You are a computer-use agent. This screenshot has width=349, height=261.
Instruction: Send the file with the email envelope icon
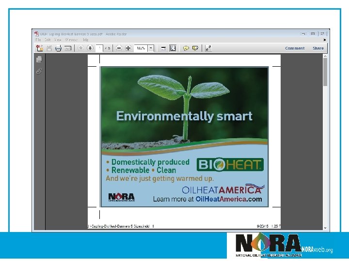coord(68,48)
